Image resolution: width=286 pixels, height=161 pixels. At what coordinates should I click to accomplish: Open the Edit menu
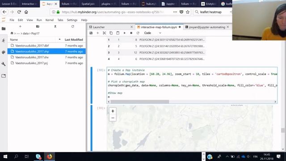pos(20,20)
